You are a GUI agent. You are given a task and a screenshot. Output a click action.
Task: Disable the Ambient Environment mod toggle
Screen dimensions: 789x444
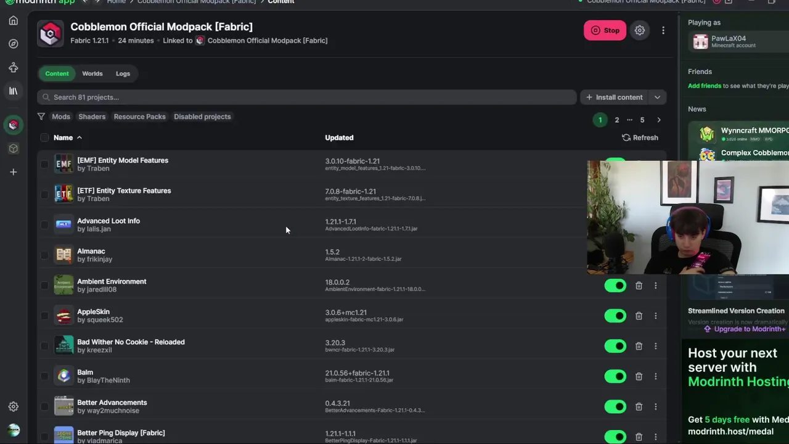click(x=615, y=286)
